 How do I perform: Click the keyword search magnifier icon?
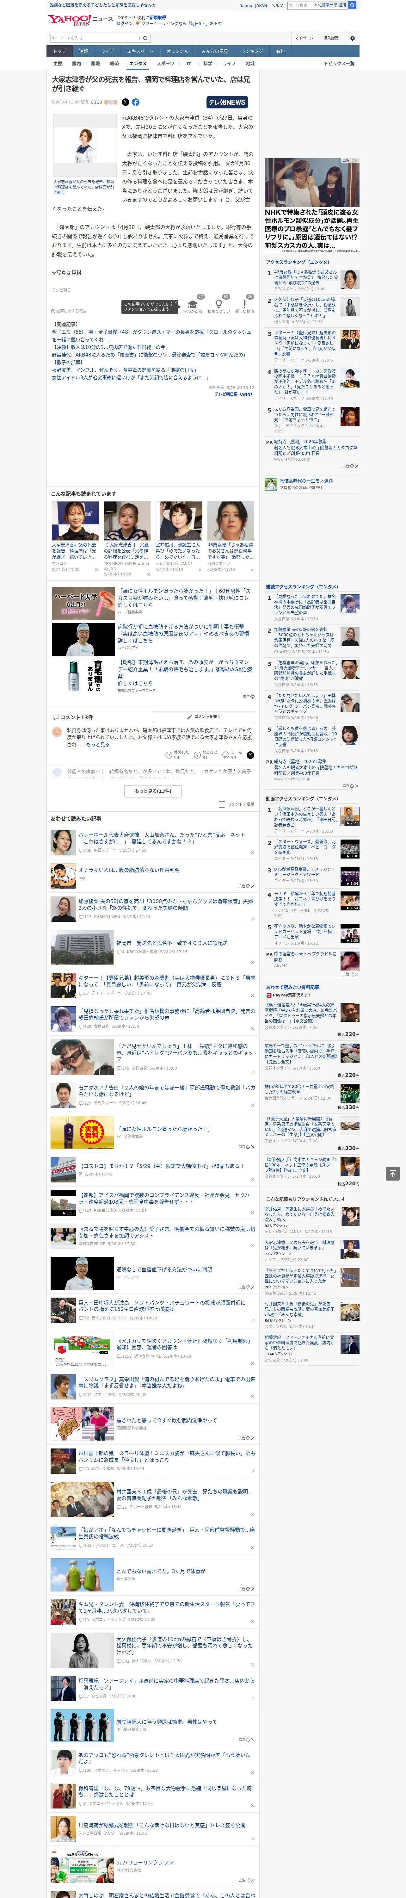click(145, 38)
